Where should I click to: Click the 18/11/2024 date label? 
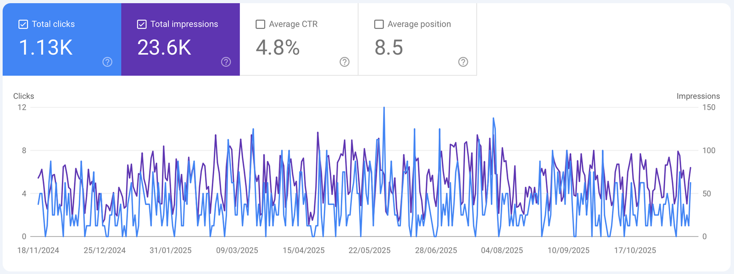click(x=38, y=251)
